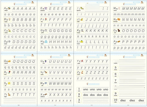Click the elephant picture next to Ee

[46, 8]
